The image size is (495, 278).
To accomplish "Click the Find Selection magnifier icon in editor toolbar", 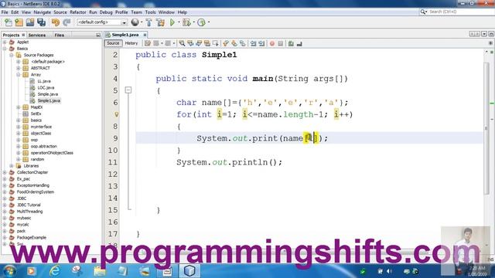I will 182,43.
